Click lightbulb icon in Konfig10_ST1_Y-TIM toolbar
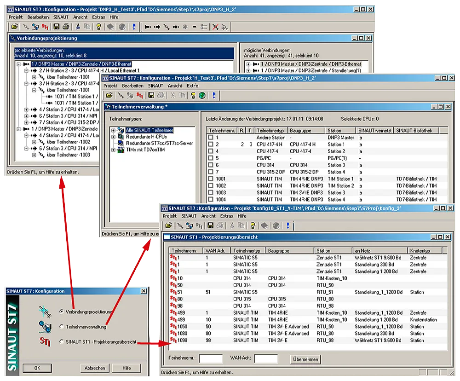Viewport: 460px width, 381px height. tap(253, 225)
